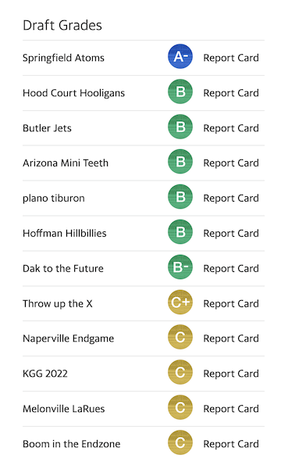Click the B grade badge for Hood Court Hooligans

coord(180,91)
